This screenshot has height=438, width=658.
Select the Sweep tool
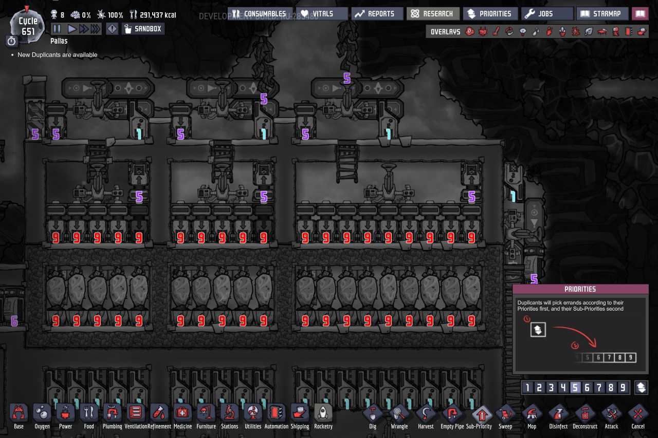tap(505, 413)
